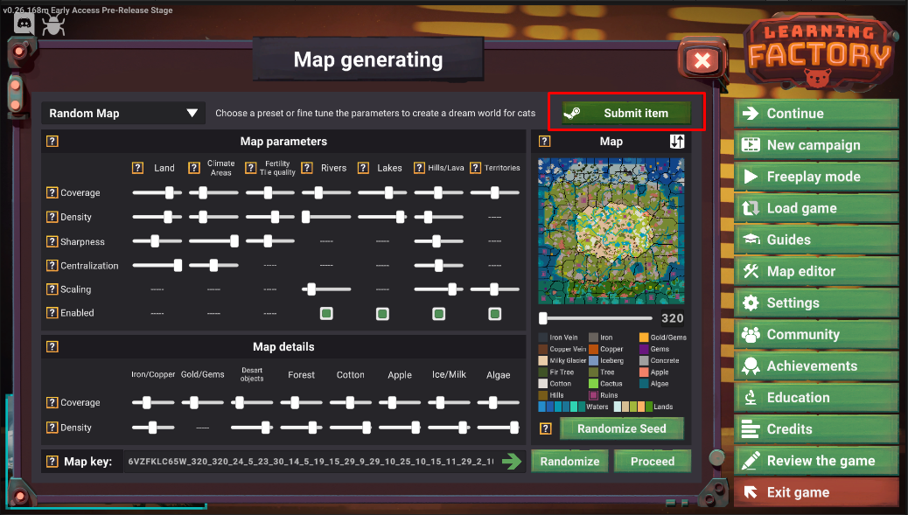Image resolution: width=908 pixels, height=515 pixels.
Task: Click the help icon beside Sharpness row
Action: [52, 241]
